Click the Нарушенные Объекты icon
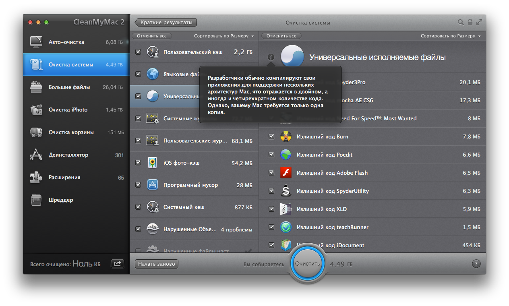 [x=152, y=229]
